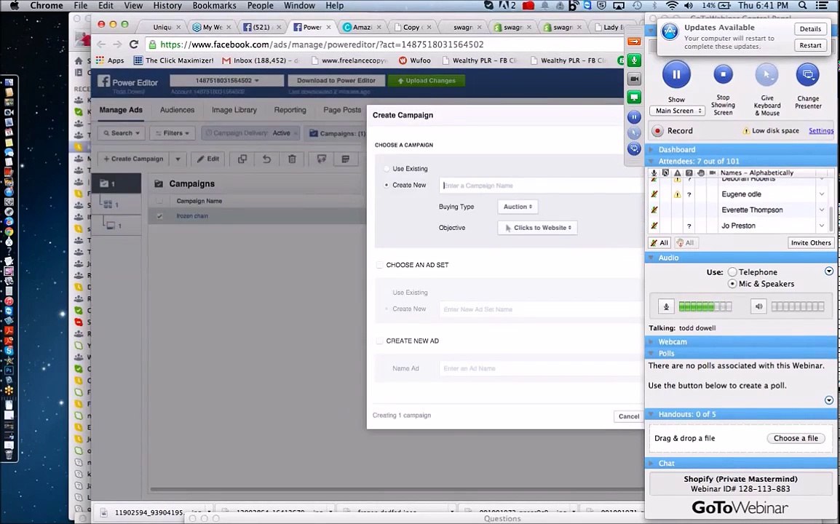
Task: Click the small pause grab tab icon
Action: click(634, 116)
